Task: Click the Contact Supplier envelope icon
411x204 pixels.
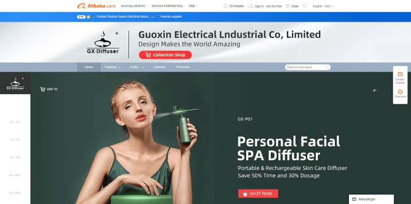Action: [x=400, y=74]
